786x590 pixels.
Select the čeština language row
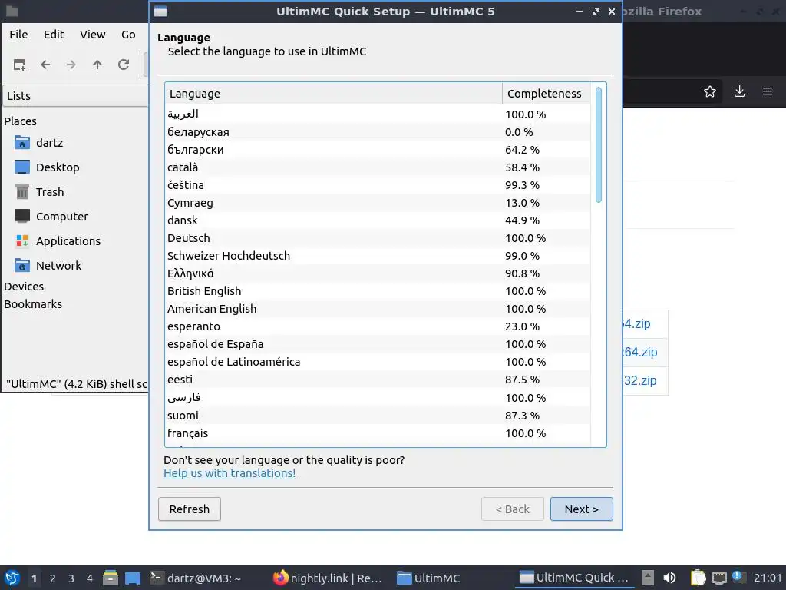click(378, 185)
